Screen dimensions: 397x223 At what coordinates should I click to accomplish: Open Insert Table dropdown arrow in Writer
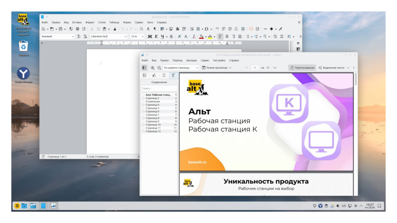point(166,29)
